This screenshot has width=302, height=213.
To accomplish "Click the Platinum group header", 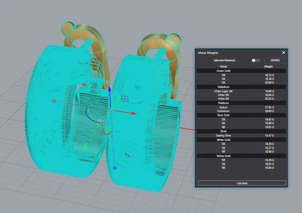I will click(241, 103).
